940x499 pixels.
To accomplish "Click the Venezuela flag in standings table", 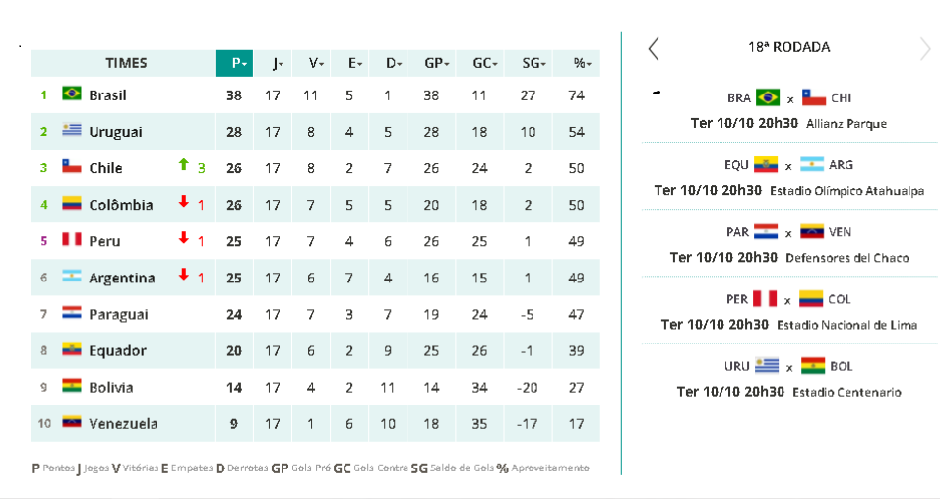I will click(71, 422).
